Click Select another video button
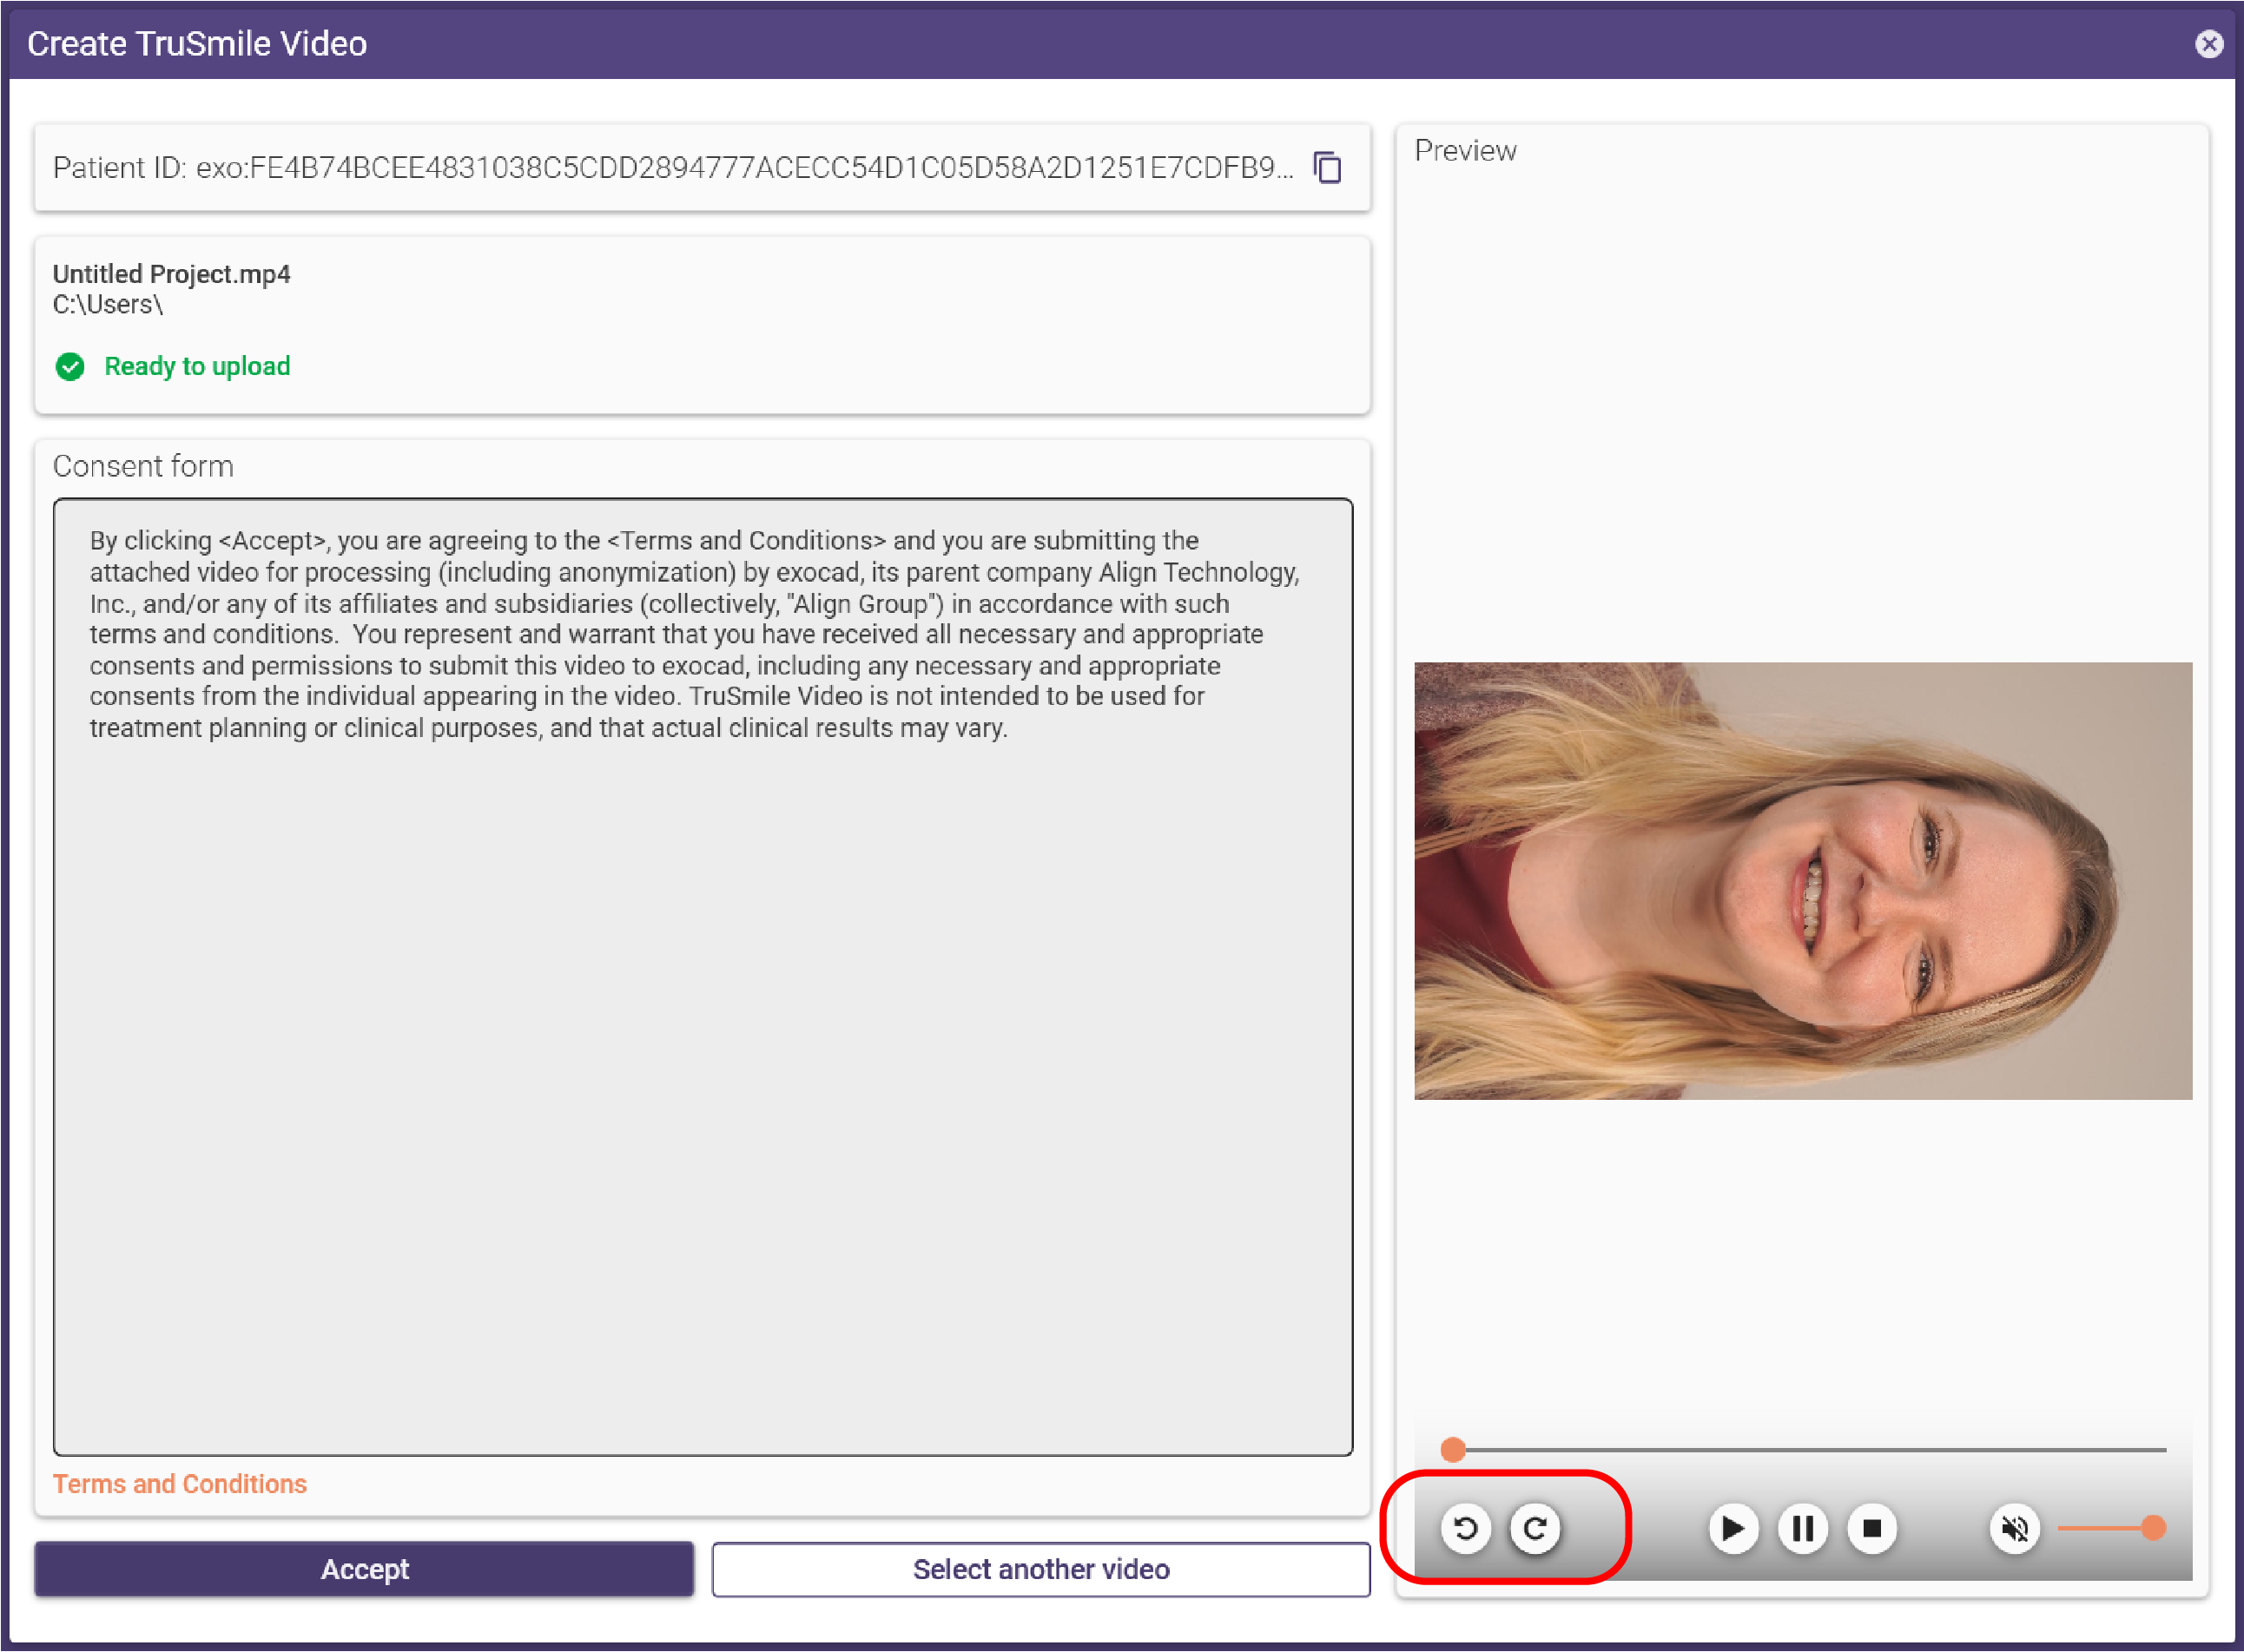The width and height of the screenshot is (2244, 1652). [1041, 1569]
